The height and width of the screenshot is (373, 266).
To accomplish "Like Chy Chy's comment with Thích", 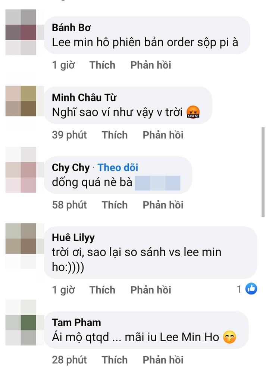I will (x=115, y=204).
